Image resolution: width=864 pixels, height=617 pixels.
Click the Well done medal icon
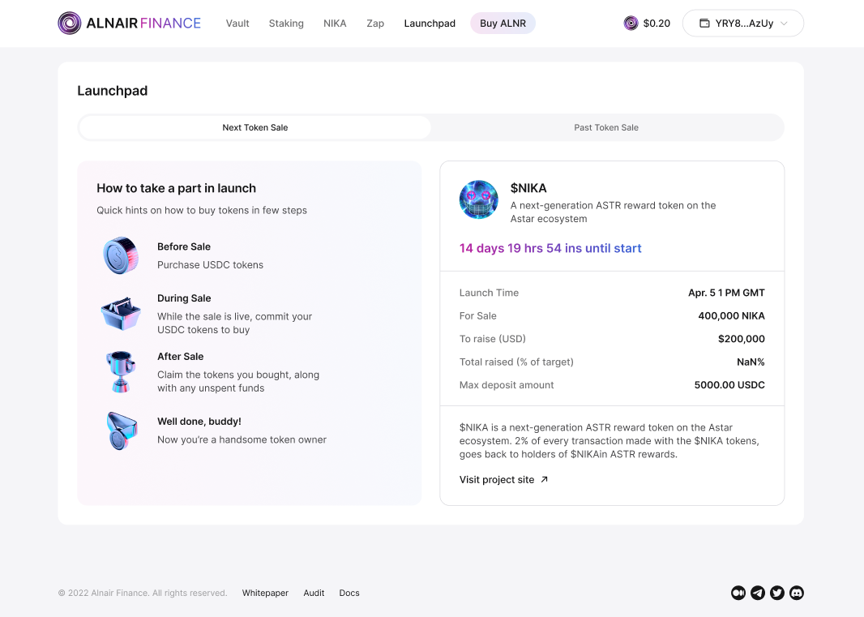point(122,431)
